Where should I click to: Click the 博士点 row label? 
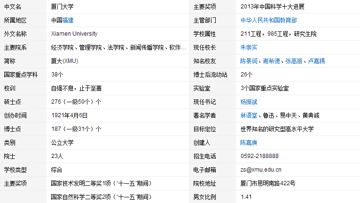point(13,129)
